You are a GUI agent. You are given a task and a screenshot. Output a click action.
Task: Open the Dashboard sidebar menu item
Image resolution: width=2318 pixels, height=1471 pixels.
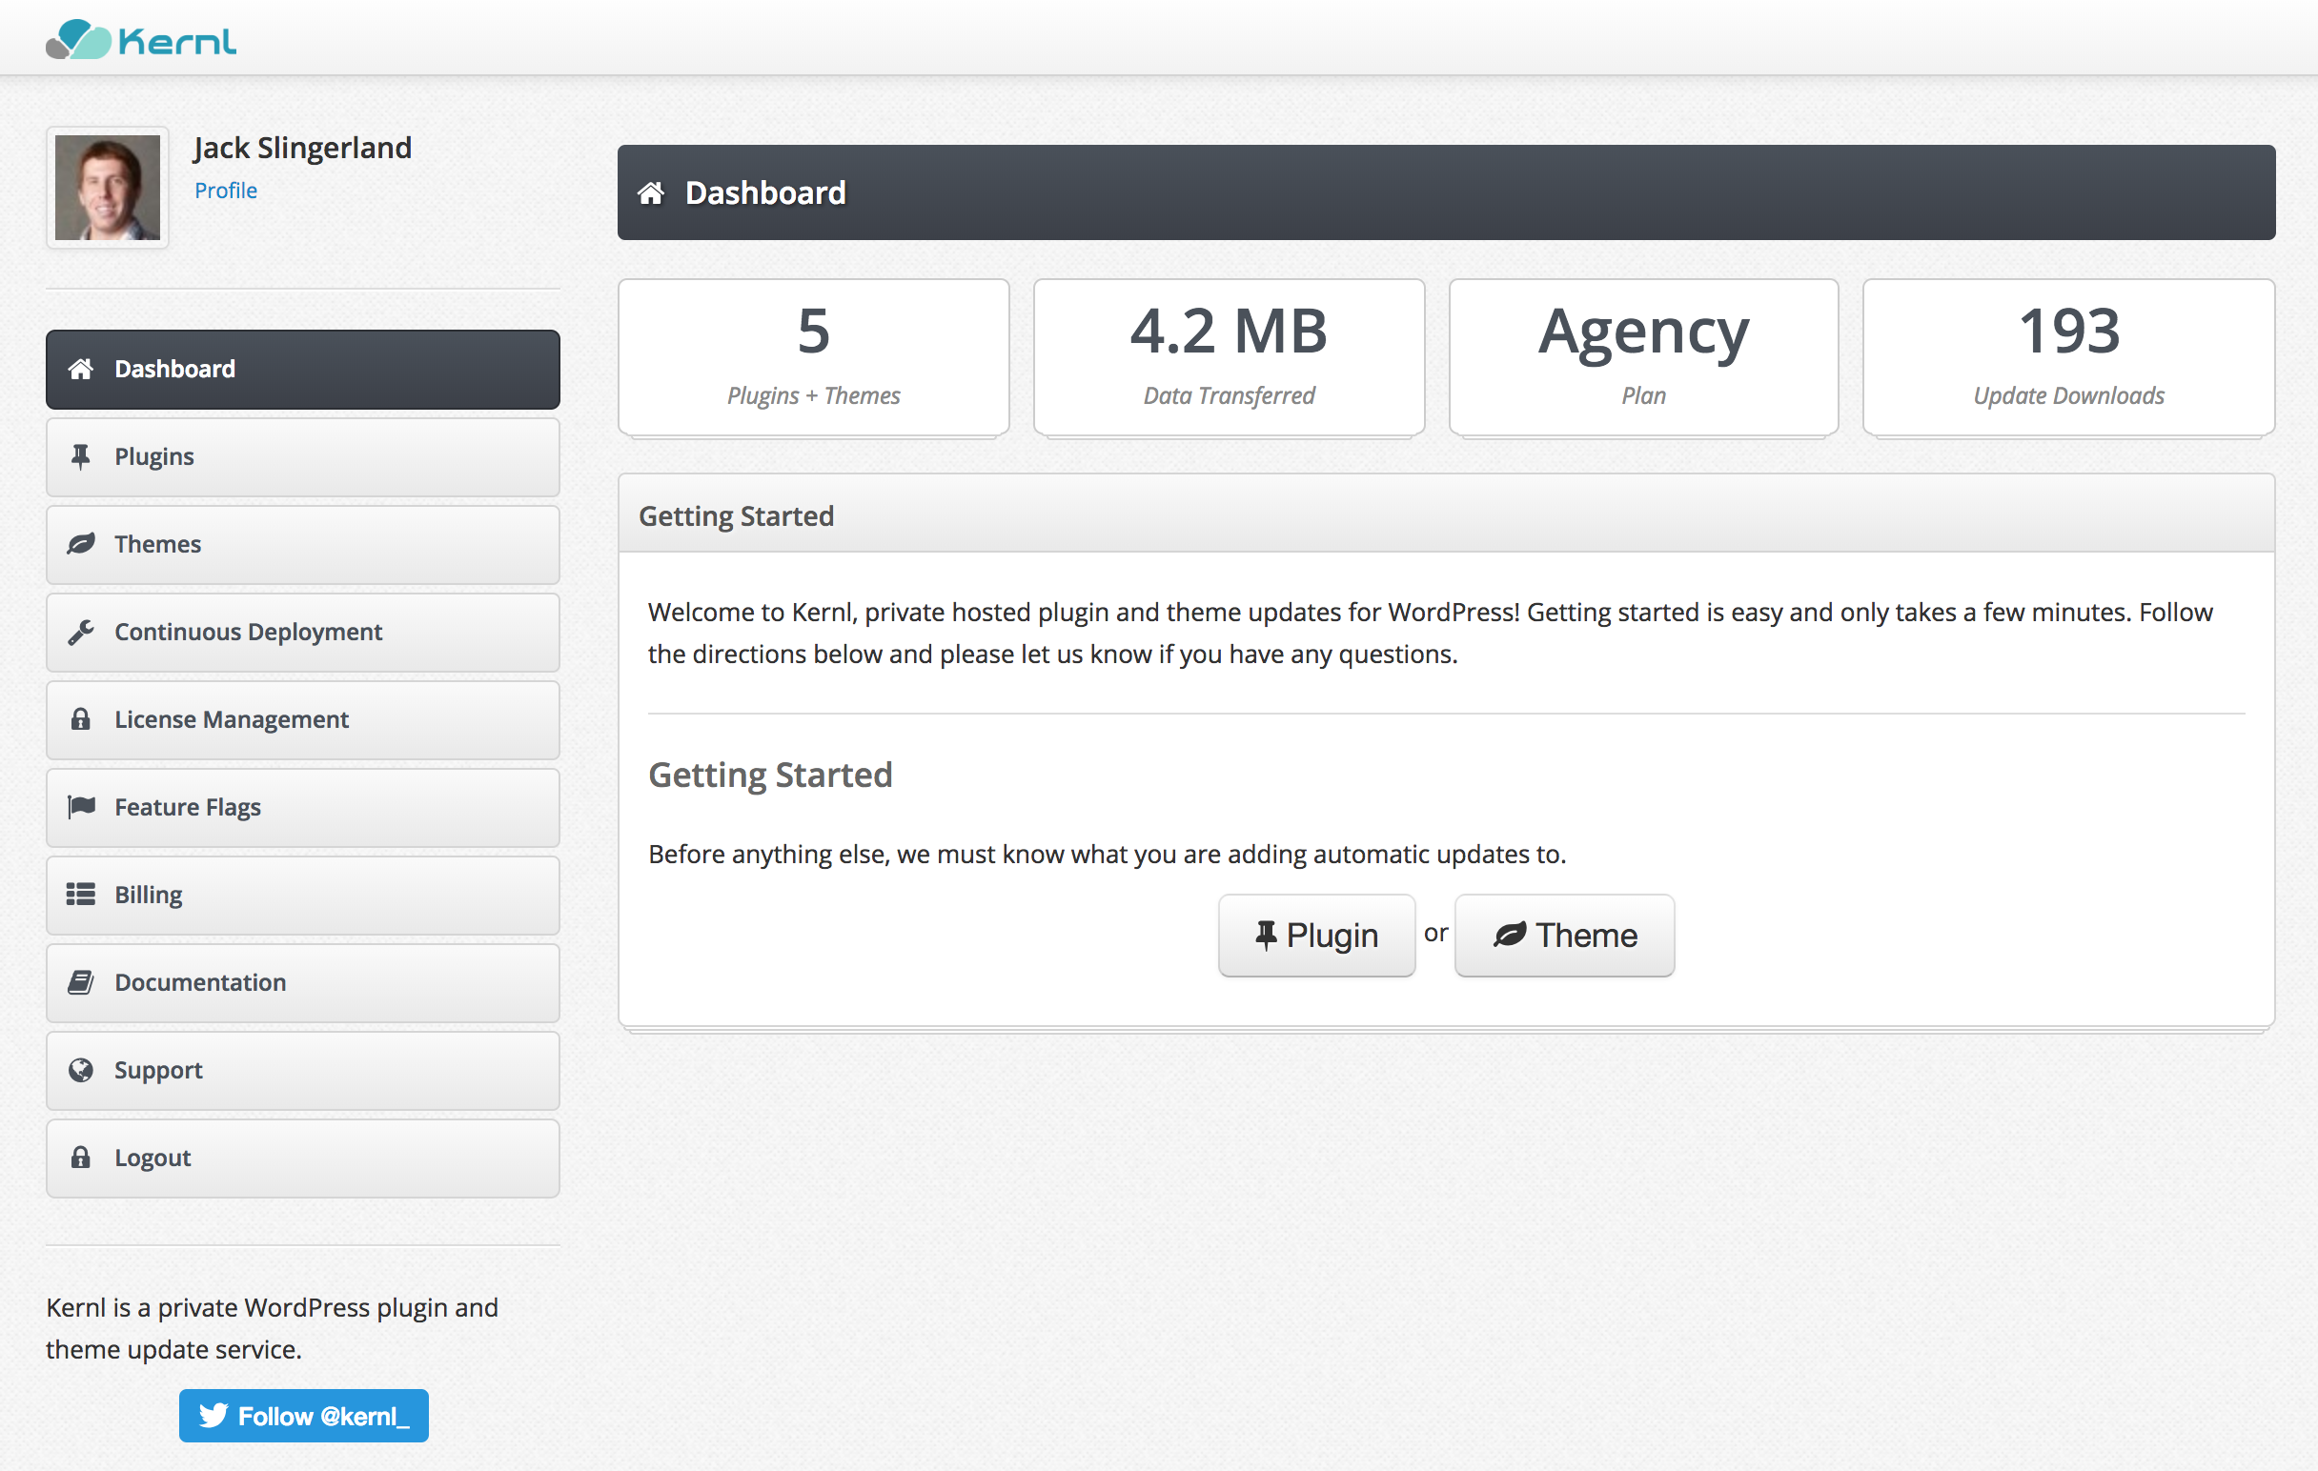click(x=302, y=370)
